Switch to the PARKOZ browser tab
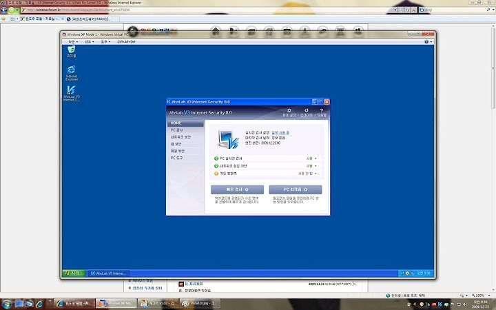Image resolution: width=496 pixels, height=310 pixels. (90, 19)
